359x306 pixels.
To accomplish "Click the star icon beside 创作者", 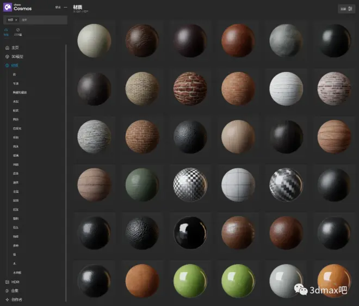I will click(7, 299).
